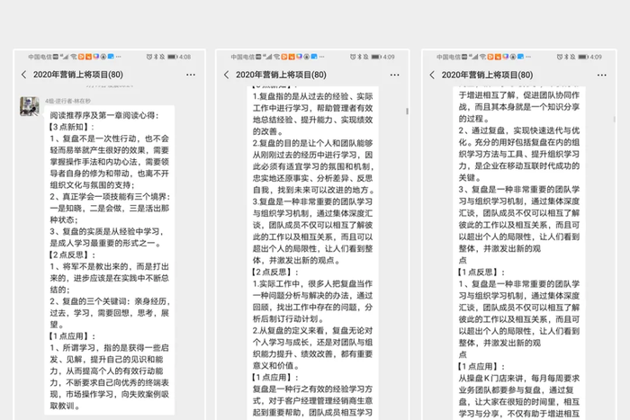Click the sender name 4组-逆行者-林在野
The image size is (630, 420).
(70, 101)
